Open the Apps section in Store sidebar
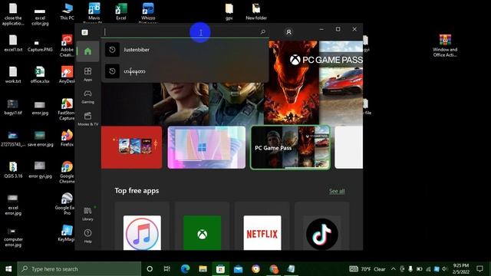491x276 pixels. point(87,74)
